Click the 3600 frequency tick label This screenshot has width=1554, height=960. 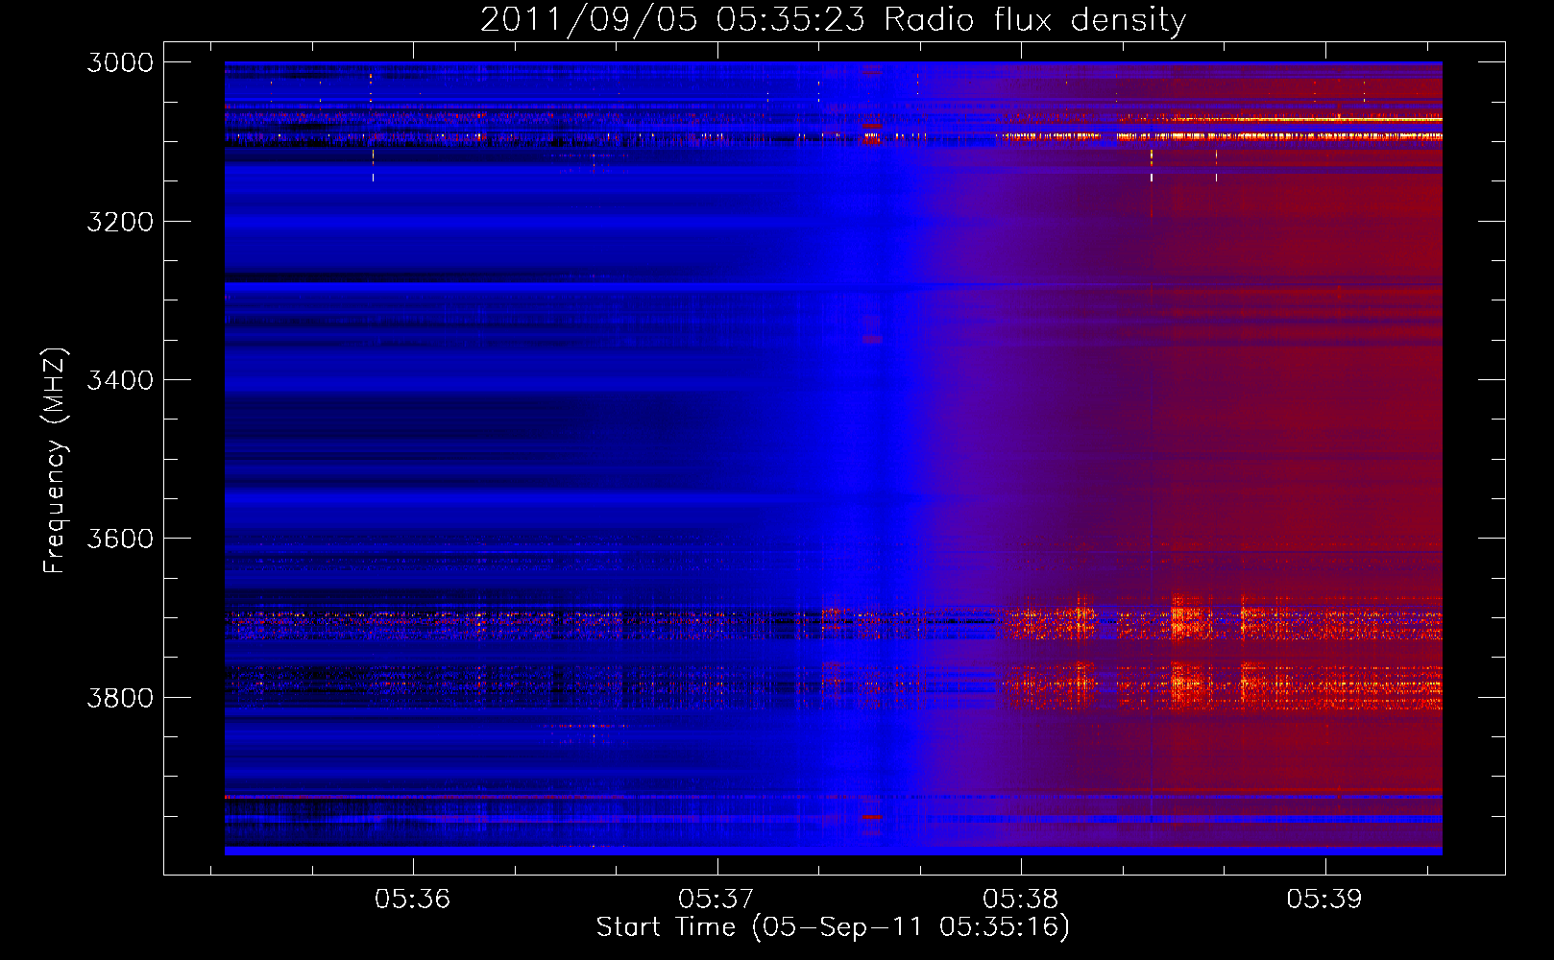tap(120, 539)
